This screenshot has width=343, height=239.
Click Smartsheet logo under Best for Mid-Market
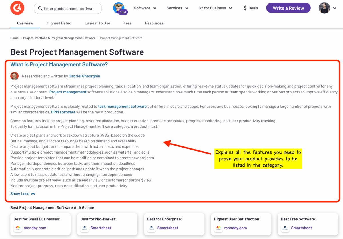[85, 228]
